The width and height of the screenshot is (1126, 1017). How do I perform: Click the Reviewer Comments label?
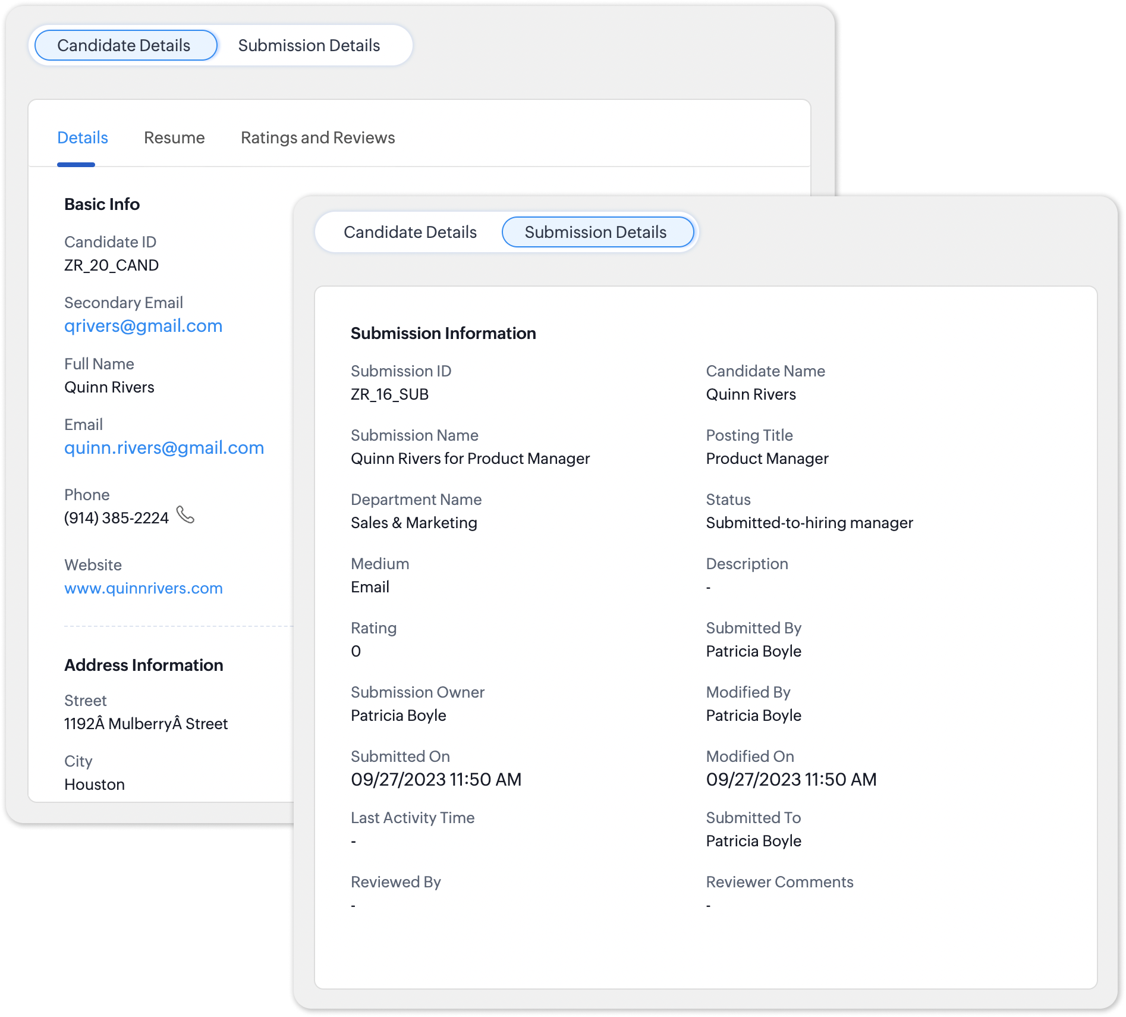tap(780, 882)
